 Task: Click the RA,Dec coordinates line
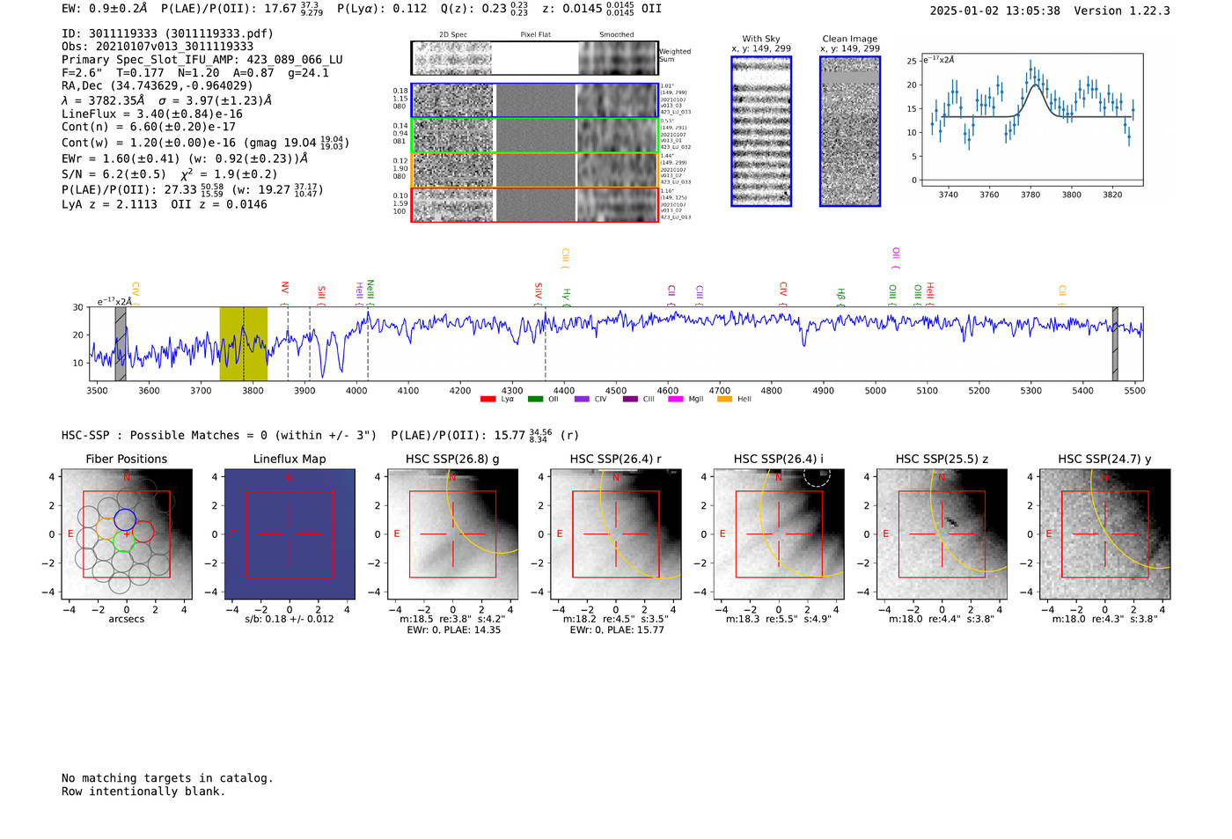tap(157, 86)
